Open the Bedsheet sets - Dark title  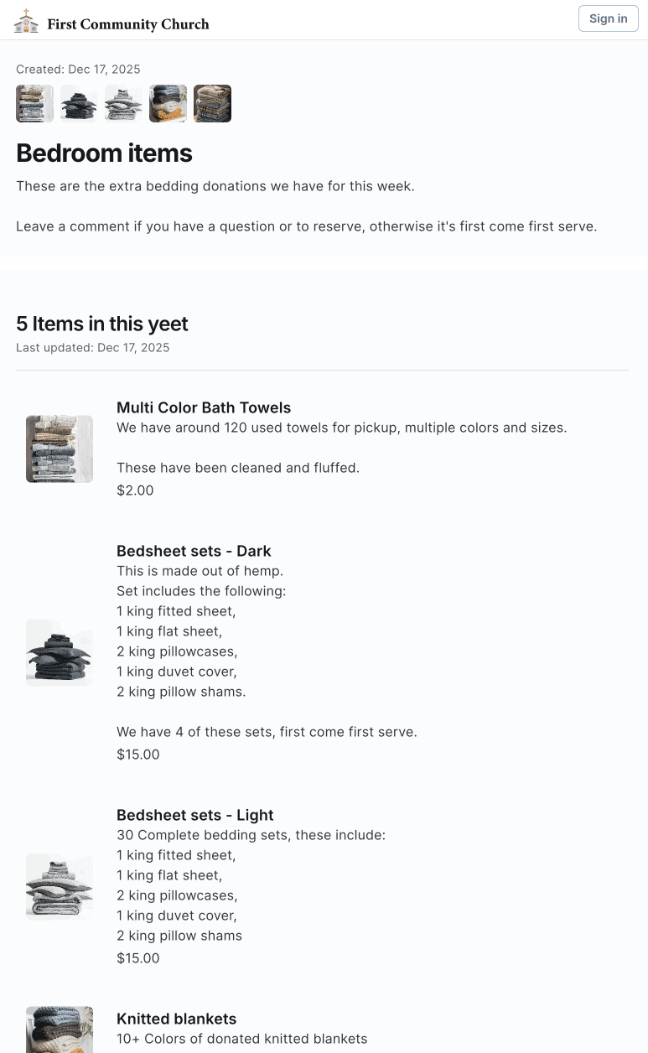point(194,551)
